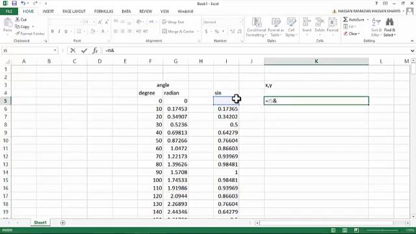Decrease font size with the small A button

[x=107, y=22]
